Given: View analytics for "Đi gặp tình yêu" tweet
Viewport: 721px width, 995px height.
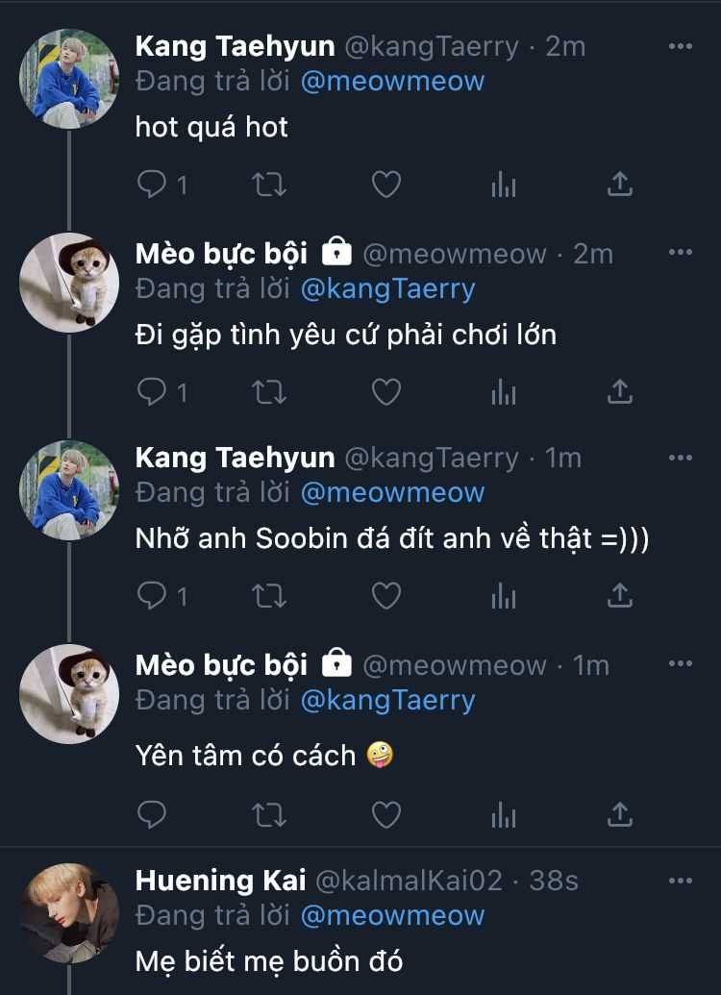Looking at the screenshot, I should [x=504, y=391].
